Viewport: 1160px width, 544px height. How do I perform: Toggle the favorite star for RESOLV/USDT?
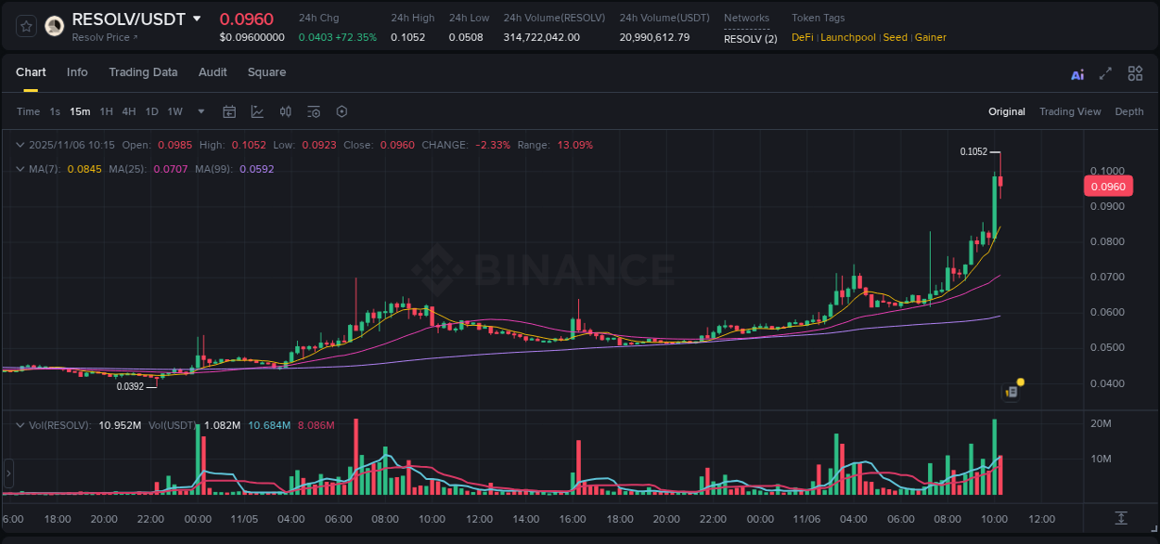25,25
